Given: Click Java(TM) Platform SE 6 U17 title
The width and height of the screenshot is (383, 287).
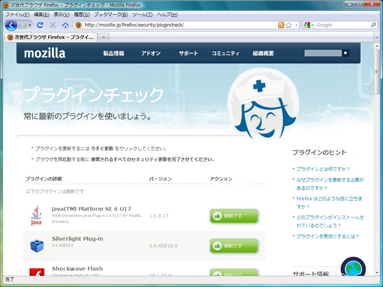Looking at the screenshot, I should [92, 209].
